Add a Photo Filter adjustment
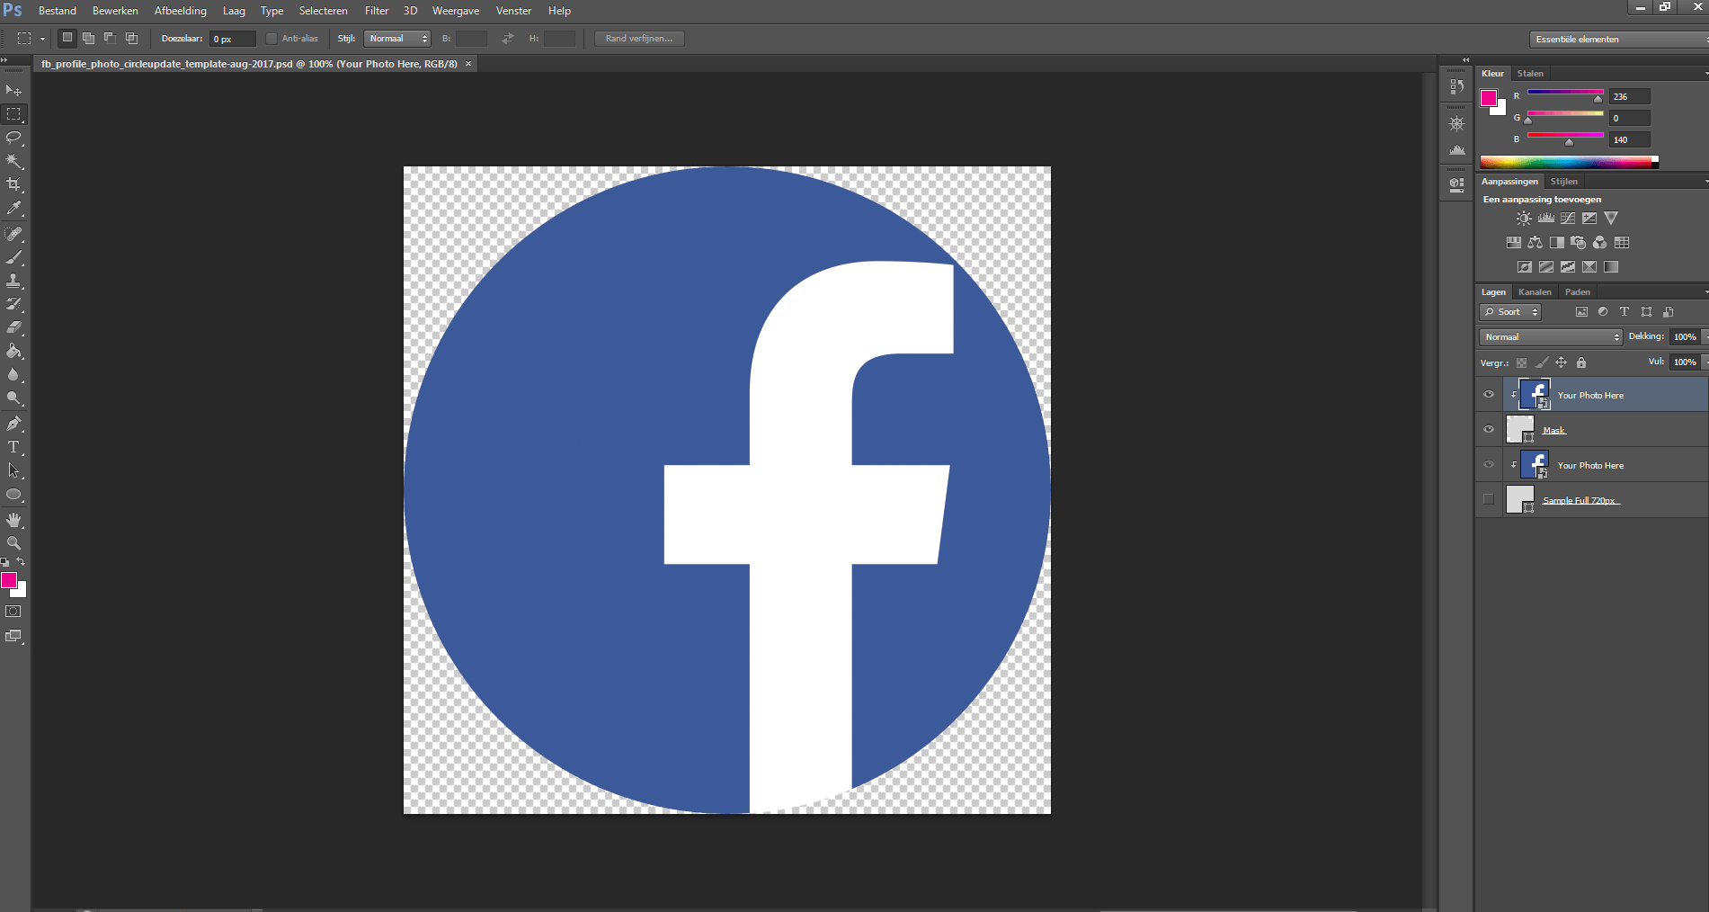This screenshot has height=912, width=1709. click(x=1579, y=243)
